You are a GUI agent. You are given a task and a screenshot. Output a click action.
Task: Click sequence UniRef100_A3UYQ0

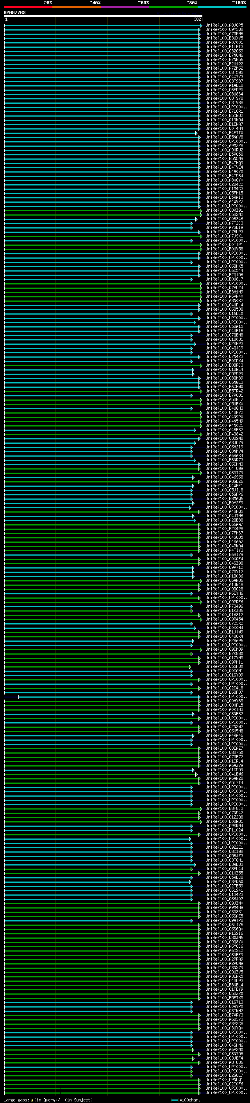click(224, 1028)
